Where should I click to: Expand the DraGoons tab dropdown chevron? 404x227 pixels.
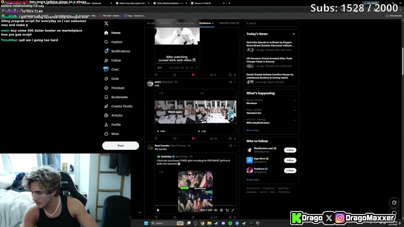(213, 23)
